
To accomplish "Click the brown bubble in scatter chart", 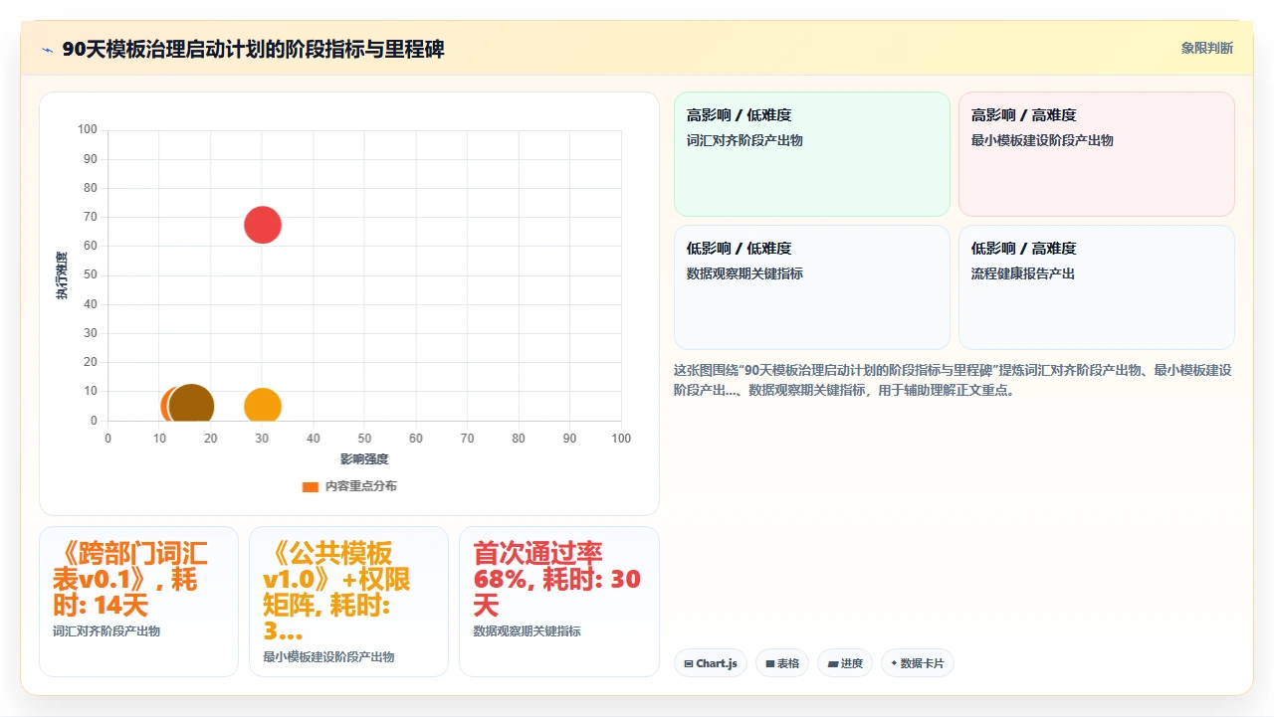I will pos(191,406).
